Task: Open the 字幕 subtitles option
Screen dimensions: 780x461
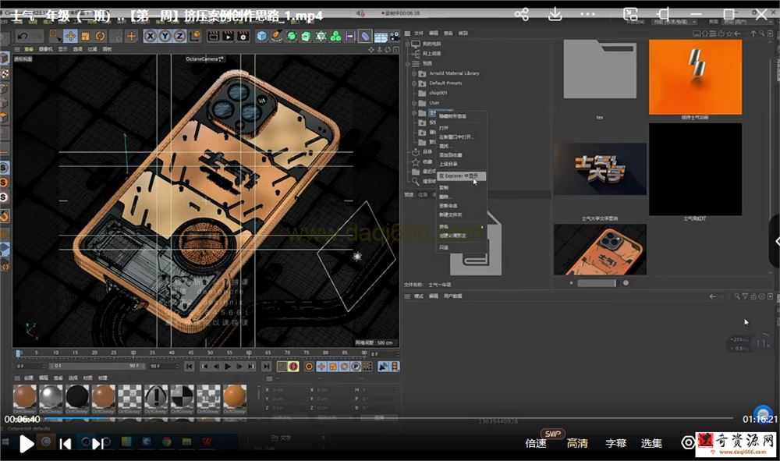Action: pyautogui.click(x=615, y=443)
